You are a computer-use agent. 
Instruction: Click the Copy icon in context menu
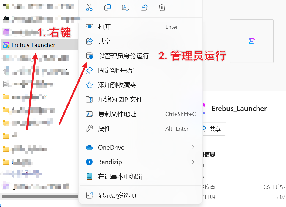[107, 7]
